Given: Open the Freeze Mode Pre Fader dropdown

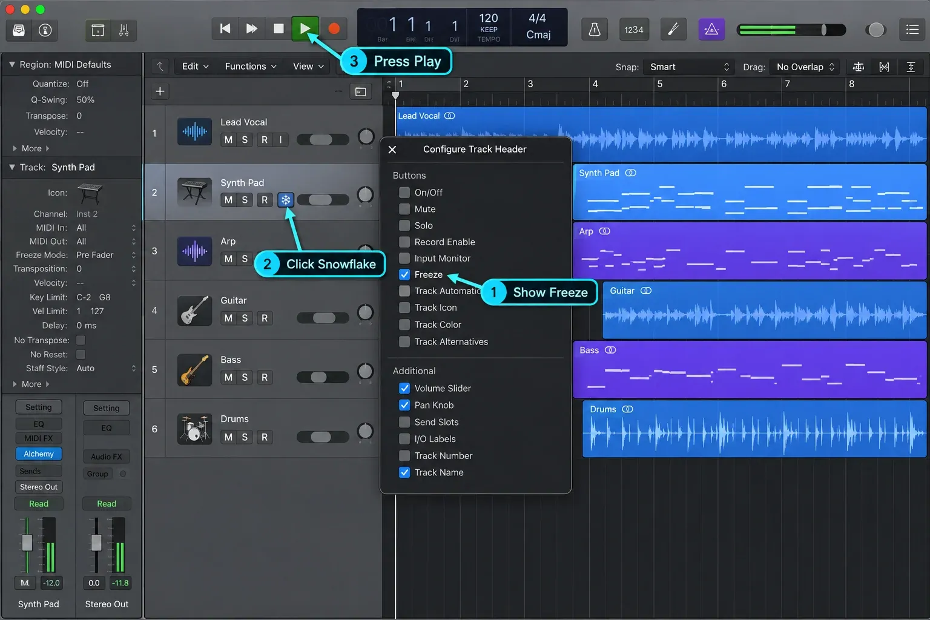Looking at the screenshot, I should [106, 255].
